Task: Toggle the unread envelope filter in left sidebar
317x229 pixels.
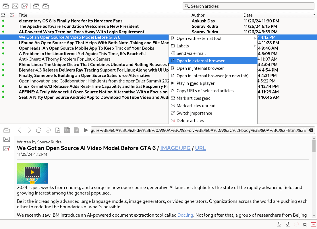Action: point(6,139)
